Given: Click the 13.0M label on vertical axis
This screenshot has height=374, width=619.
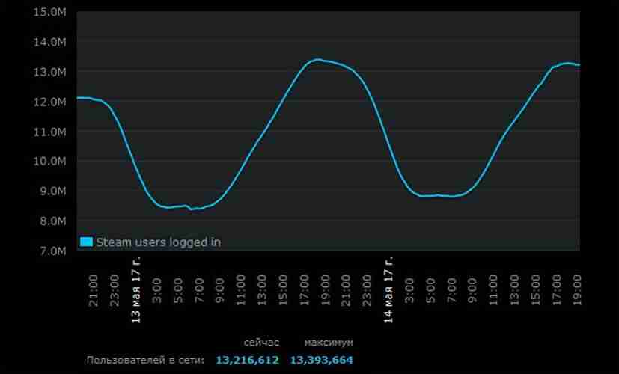Looking at the screenshot, I should [x=51, y=72].
